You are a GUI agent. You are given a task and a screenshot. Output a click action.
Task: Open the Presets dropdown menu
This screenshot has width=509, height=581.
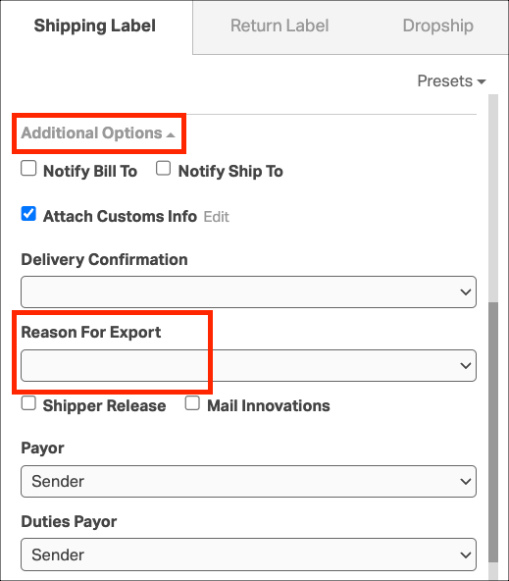pyautogui.click(x=451, y=80)
